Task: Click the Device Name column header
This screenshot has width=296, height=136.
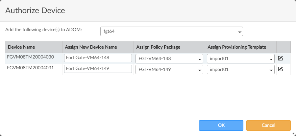Action: [x=21, y=47]
